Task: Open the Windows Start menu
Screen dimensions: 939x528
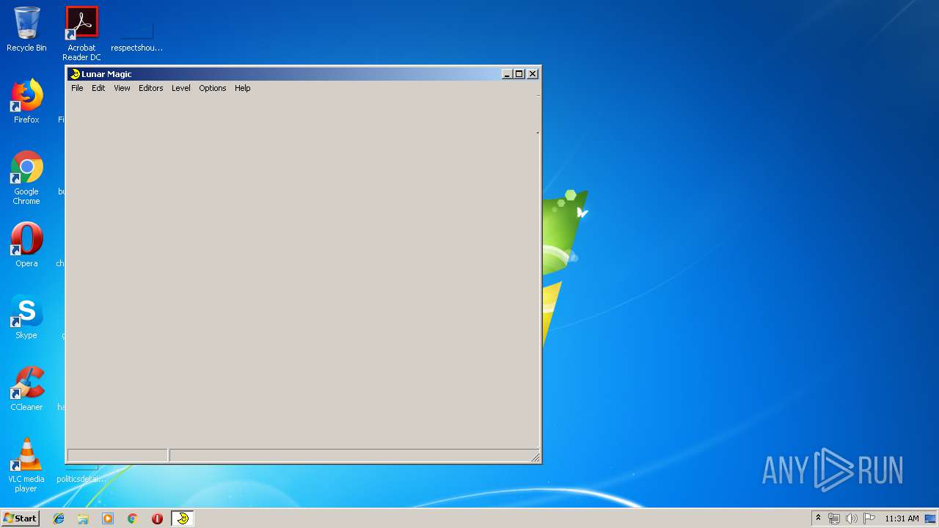Action: 20,518
